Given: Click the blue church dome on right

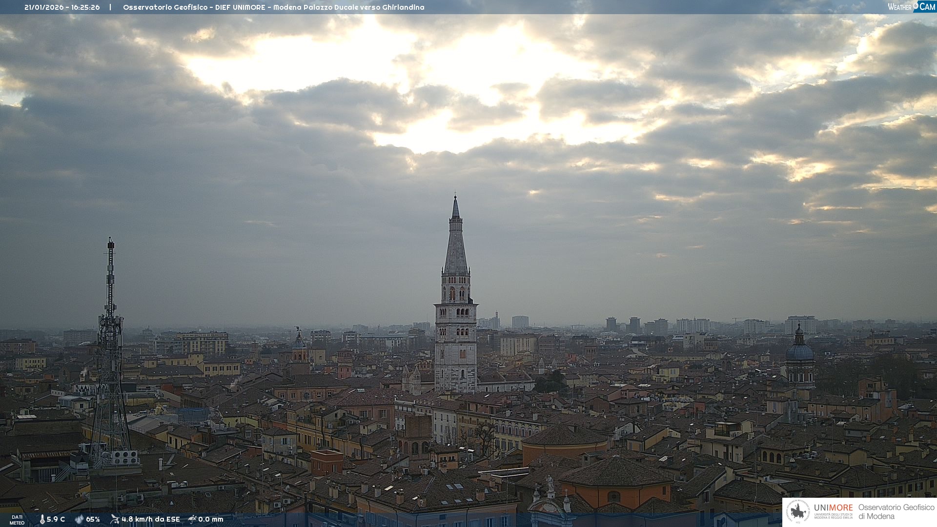Looking at the screenshot, I should tap(799, 351).
